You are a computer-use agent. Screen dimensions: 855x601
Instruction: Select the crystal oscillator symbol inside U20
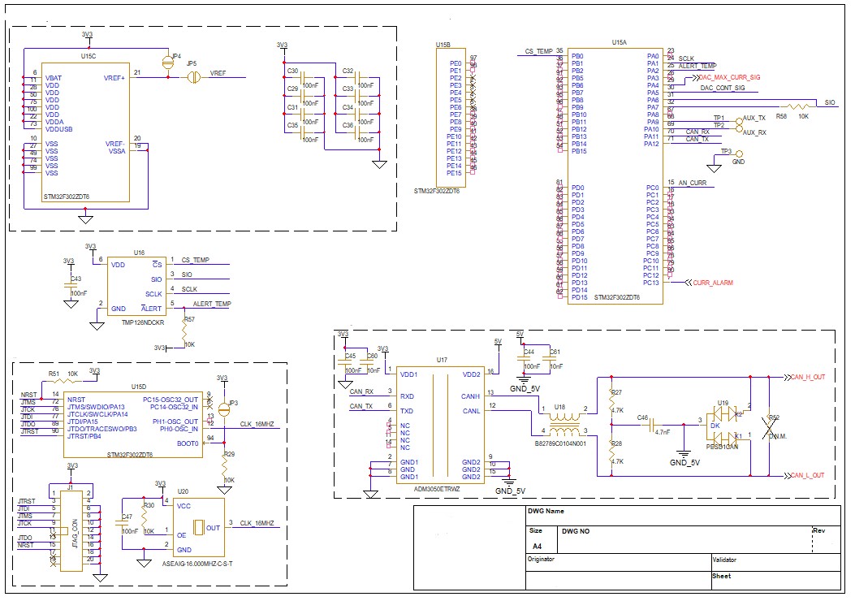coord(199,528)
